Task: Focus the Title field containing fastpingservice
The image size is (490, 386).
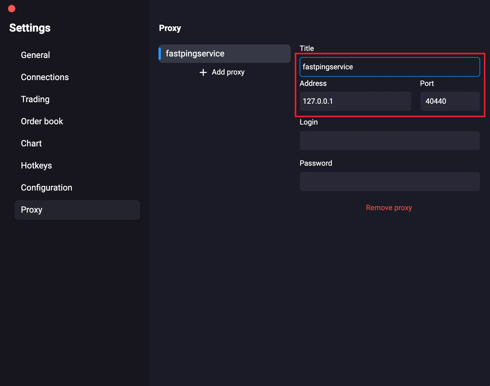Action: [x=389, y=67]
